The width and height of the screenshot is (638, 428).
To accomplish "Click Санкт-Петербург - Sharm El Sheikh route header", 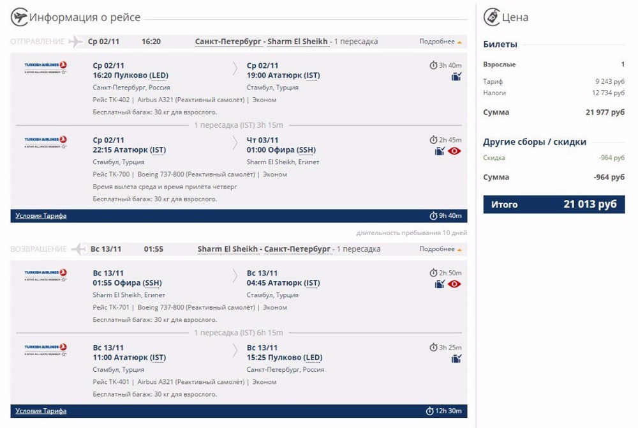I will (x=262, y=42).
